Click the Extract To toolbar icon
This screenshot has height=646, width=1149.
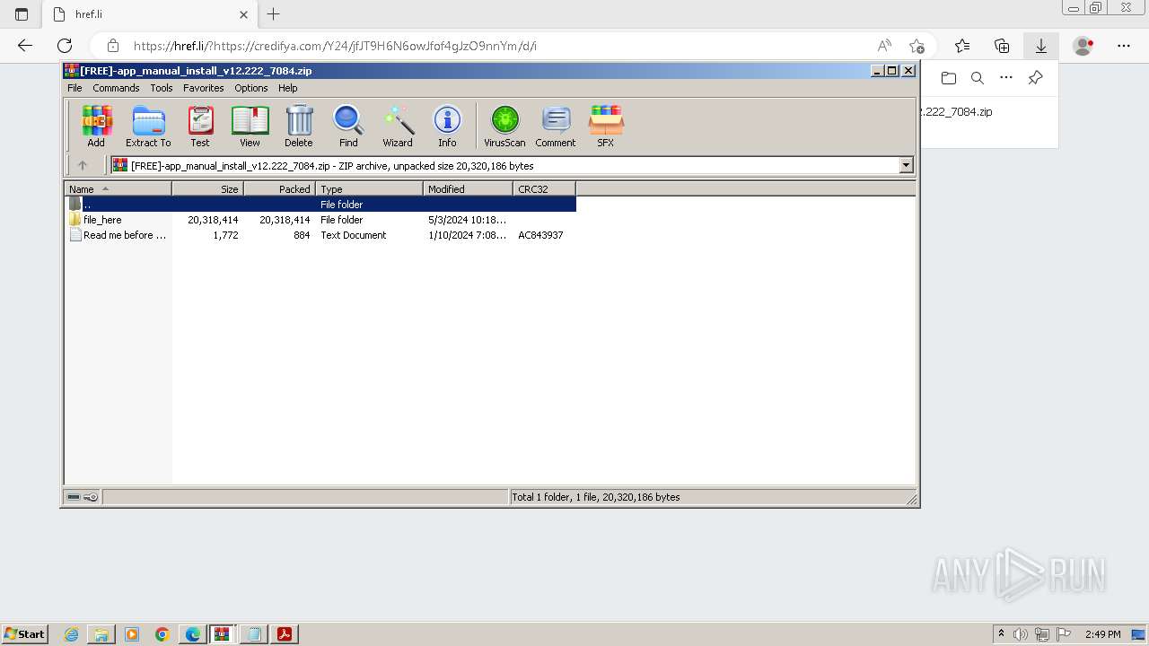(x=148, y=126)
